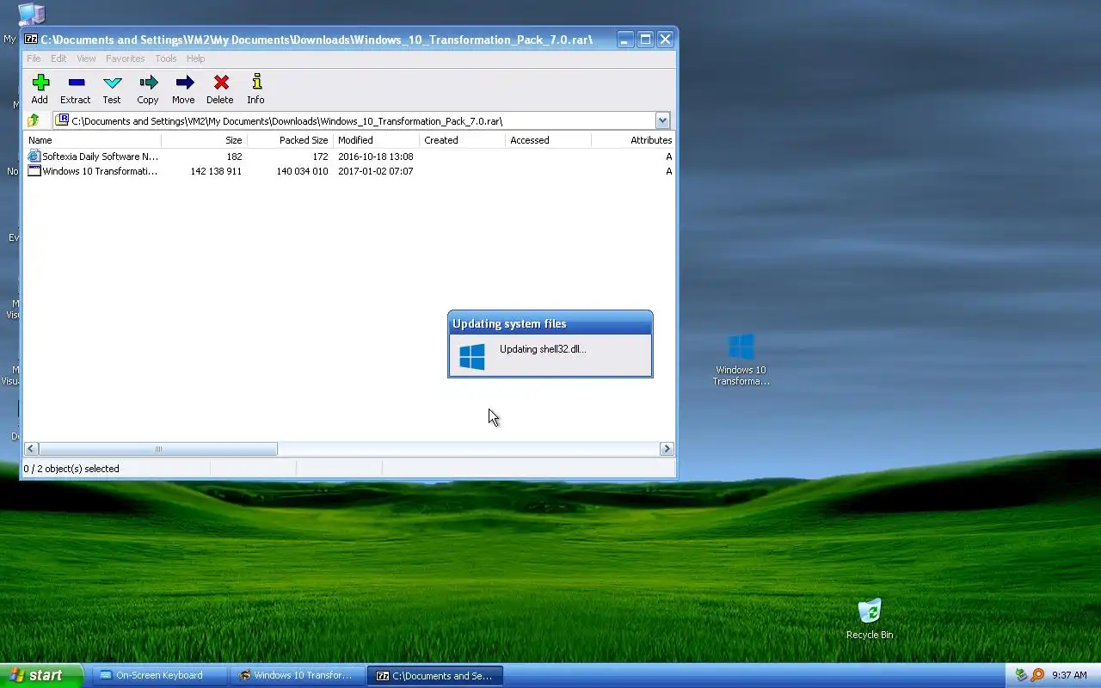Click the Windows logo in Updating dialog

click(472, 356)
